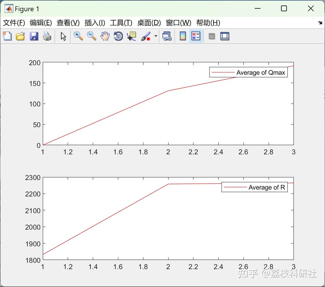Open the 插入(I) menu
This screenshot has width=325, height=287.
(95, 23)
